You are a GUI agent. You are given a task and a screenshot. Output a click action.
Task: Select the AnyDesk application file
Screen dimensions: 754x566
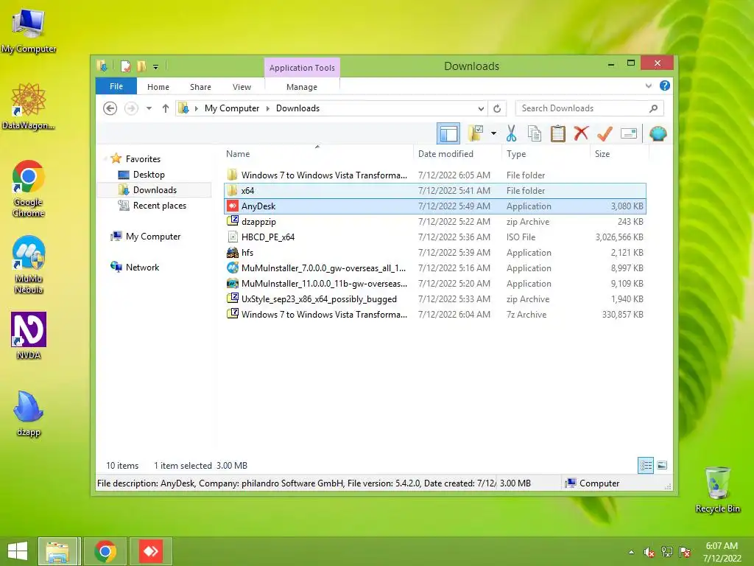(x=434, y=206)
